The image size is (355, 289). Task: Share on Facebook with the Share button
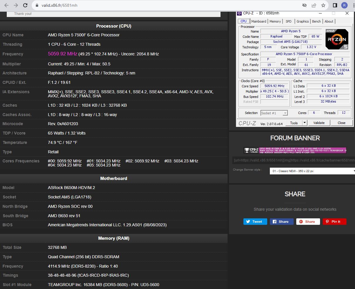pos(282,222)
